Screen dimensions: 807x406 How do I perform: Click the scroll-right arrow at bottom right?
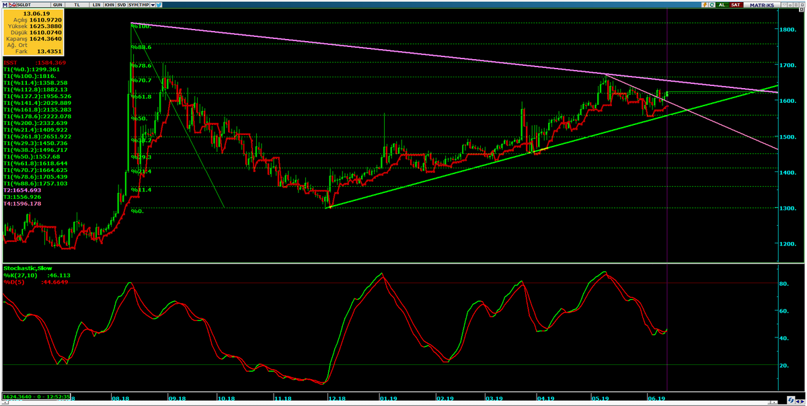pyautogui.click(x=802, y=401)
